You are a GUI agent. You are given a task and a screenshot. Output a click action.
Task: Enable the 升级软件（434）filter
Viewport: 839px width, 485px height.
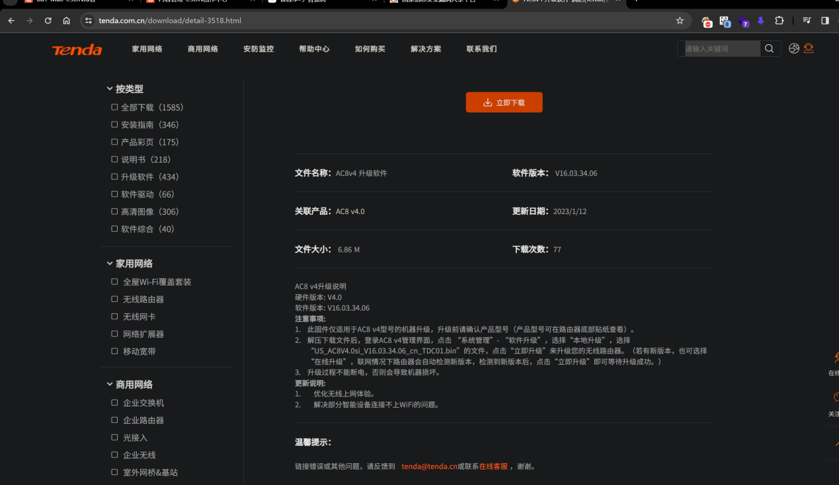point(114,176)
